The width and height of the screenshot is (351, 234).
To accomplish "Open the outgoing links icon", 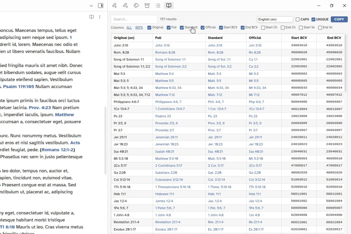I will (125, 6).
